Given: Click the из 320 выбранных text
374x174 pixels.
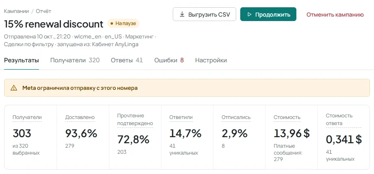Looking at the screenshot, I should (x=26, y=149).
